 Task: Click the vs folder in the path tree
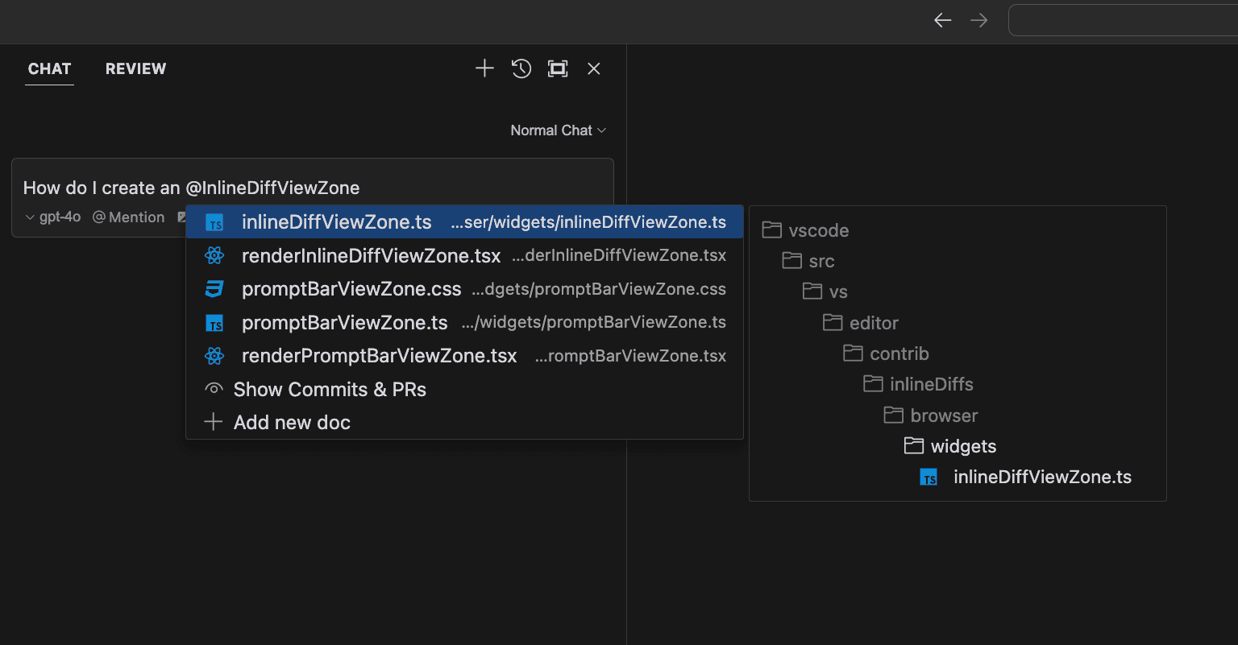click(825, 291)
